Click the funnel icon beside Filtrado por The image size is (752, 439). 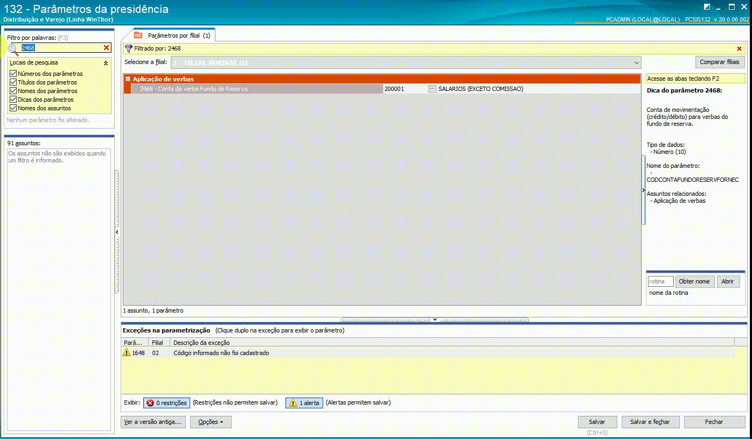[x=128, y=48]
